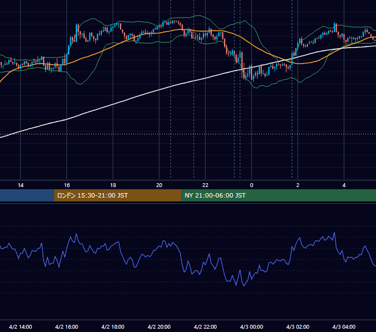Viewport: 376px width, 332px height.
Task: Click the 0 hour axis label
Action: [x=252, y=185]
